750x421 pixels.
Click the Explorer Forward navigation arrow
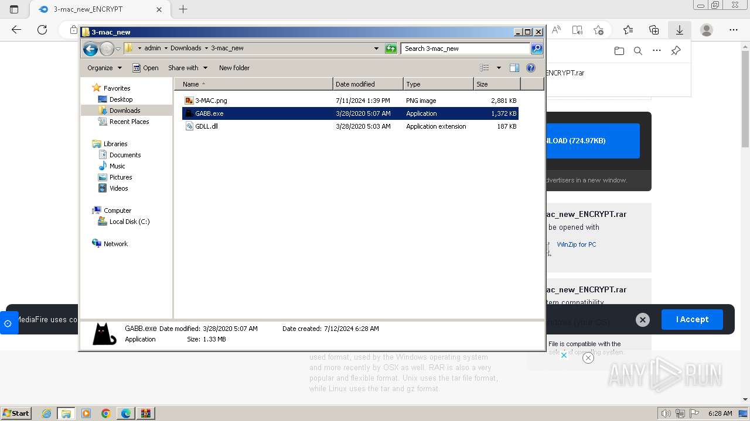[107, 49]
